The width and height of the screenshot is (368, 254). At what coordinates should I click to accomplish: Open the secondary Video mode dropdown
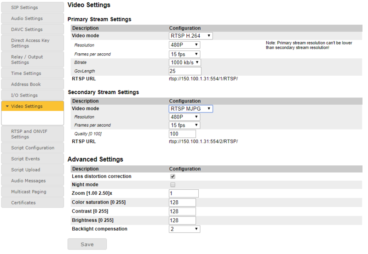[191, 109]
